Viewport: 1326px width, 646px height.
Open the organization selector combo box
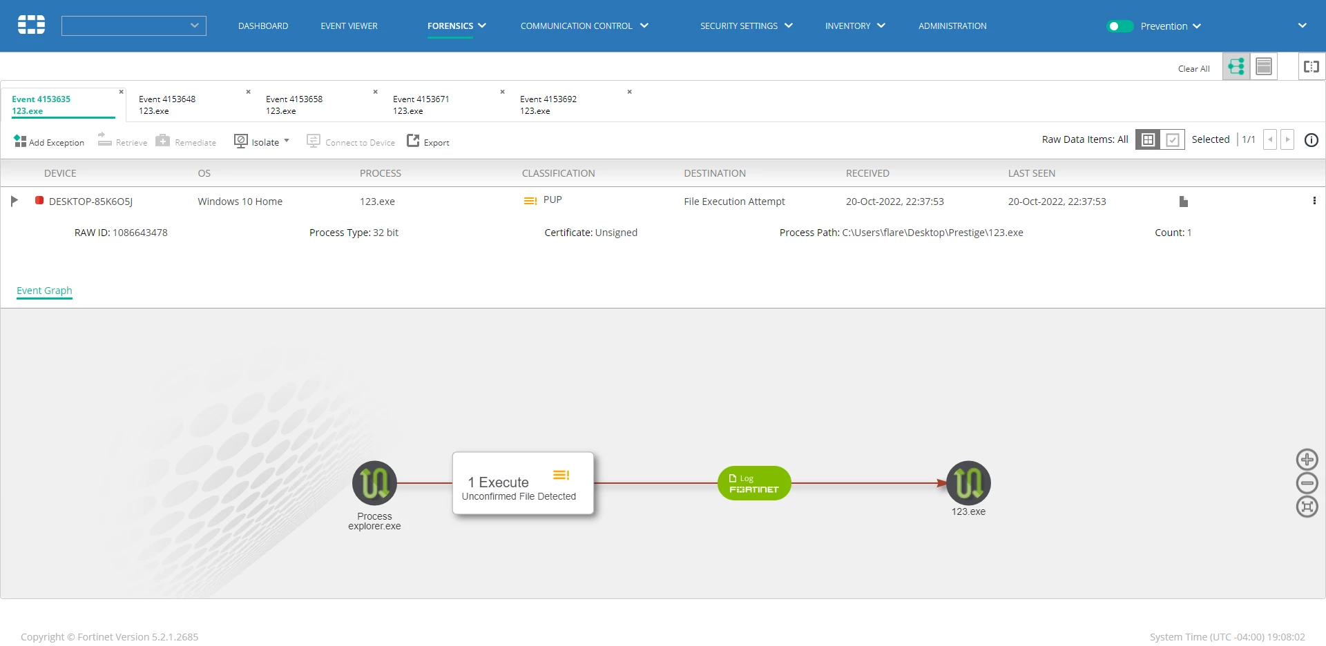pyautogui.click(x=133, y=26)
